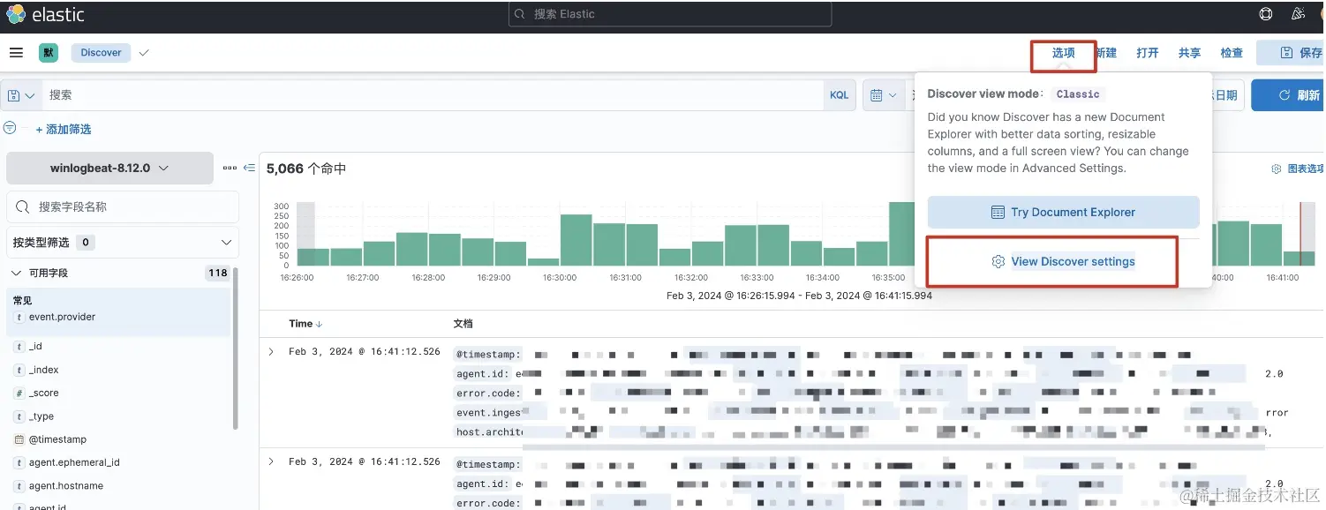Screen dimensions: 1326x510
Task: Click the checkmark beside the Discover breadcrumb
Action: click(144, 53)
